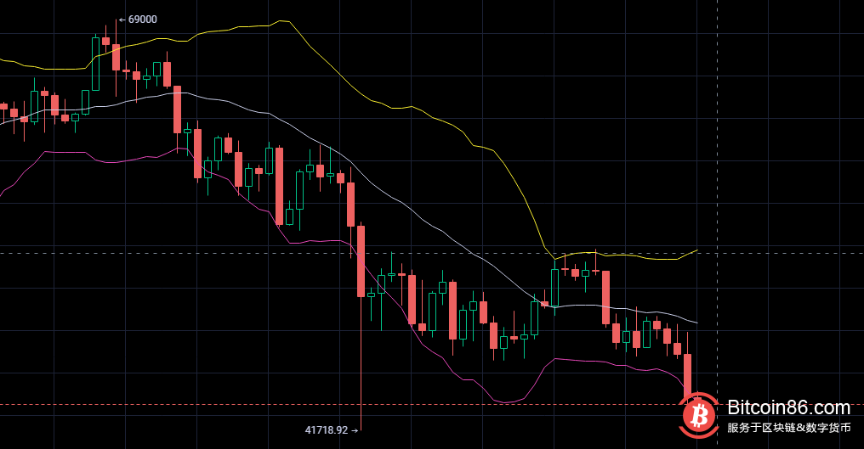Click the Chinese tagline under Bitcoin86.com
864x449 pixels.
pos(788,428)
